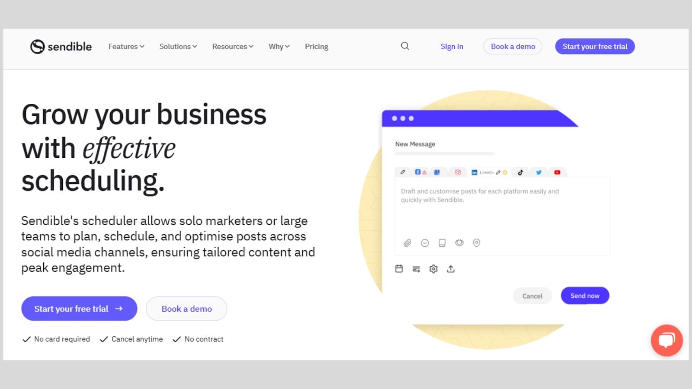Click header Start your free trial button
Image resolution: width=692 pixels, height=389 pixels.
pos(595,46)
